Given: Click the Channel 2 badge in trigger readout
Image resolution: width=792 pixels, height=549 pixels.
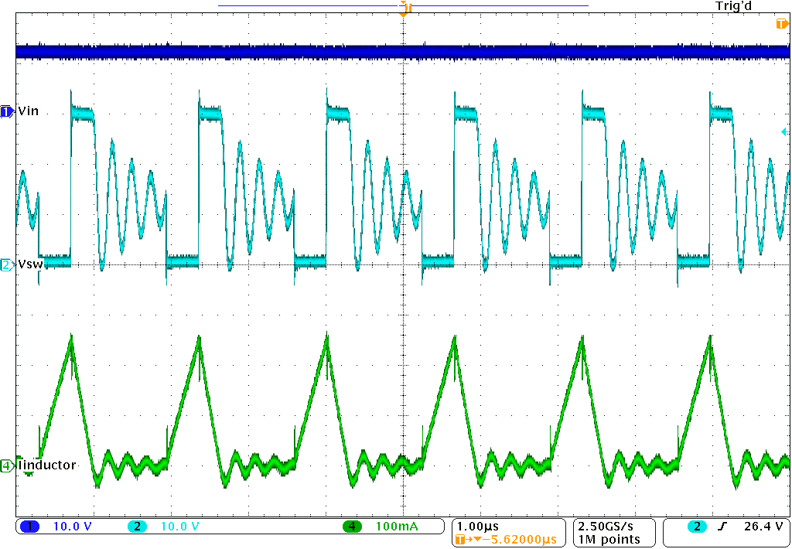Looking at the screenshot, I should 695,525.
